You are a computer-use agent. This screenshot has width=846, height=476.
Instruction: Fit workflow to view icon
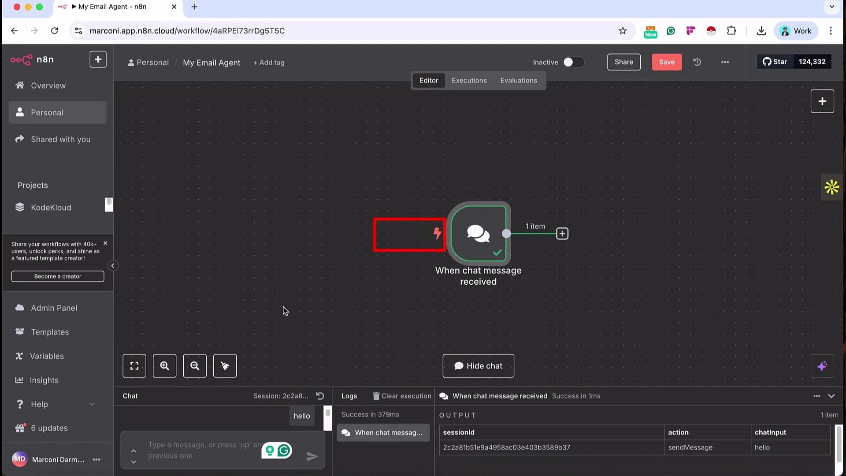click(x=134, y=366)
